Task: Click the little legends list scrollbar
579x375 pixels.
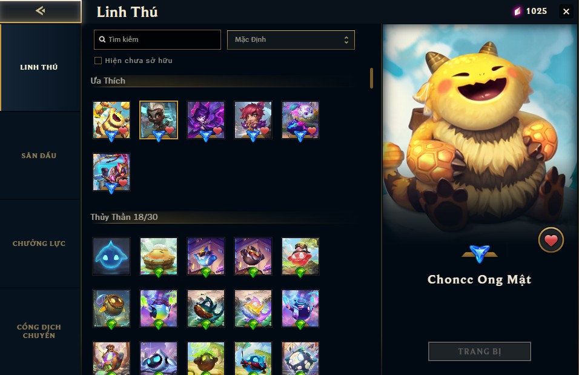Action: click(371, 78)
